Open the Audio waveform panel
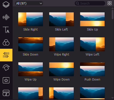Screen dimensions: 114x100 (6, 17)
